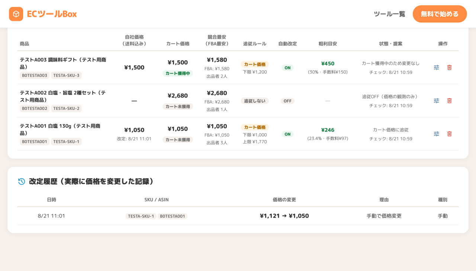476x271 pixels.
Task: Select the B0TESTA001 tag in the product table
Action: [x=35, y=141]
